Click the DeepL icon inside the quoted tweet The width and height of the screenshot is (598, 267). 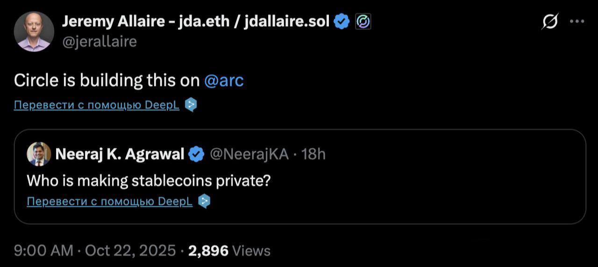coord(204,201)
